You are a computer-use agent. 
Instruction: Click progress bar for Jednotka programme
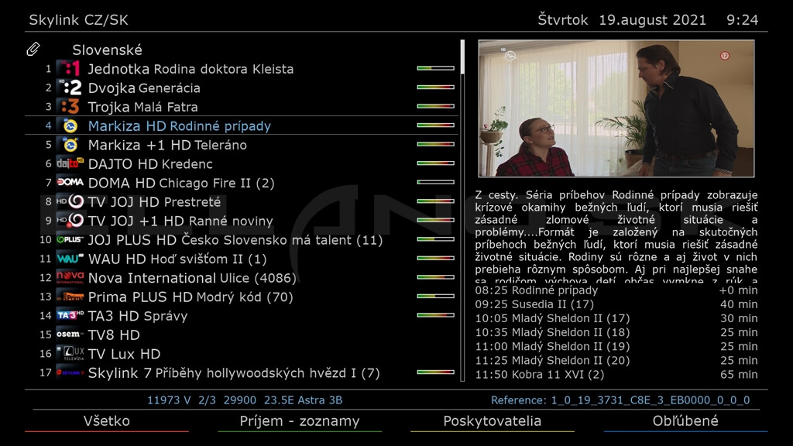[435, 68]
